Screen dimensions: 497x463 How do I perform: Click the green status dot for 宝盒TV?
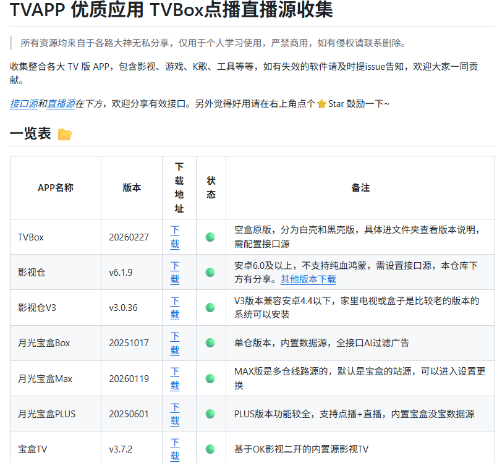(x=210, y=449)
